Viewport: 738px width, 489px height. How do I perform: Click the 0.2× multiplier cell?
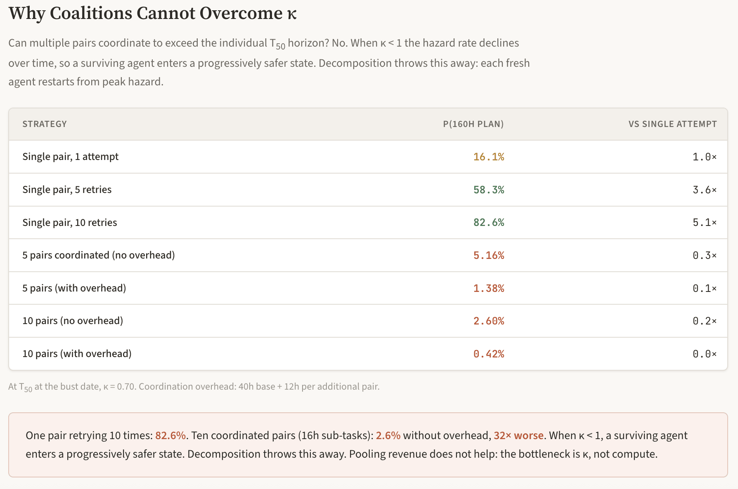coord(705,321)
